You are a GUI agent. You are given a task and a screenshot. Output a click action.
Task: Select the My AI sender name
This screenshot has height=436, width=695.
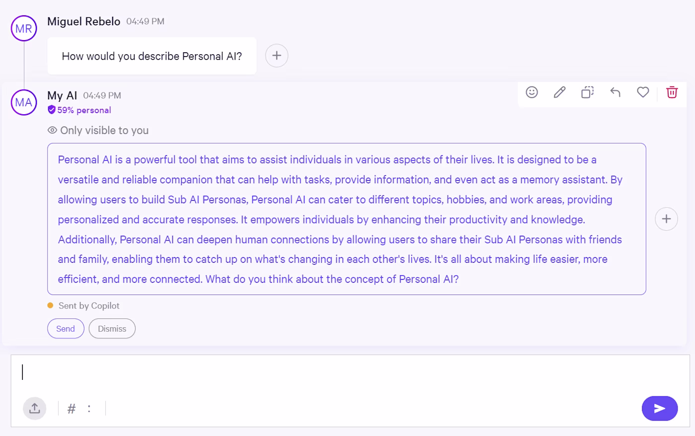(x=62, y=95)
